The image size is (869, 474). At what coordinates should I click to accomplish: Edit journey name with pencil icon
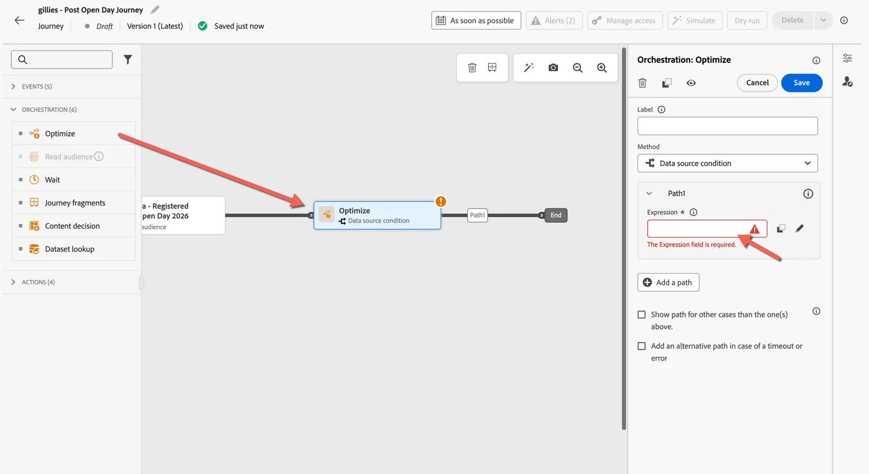(x=155, y=10)
